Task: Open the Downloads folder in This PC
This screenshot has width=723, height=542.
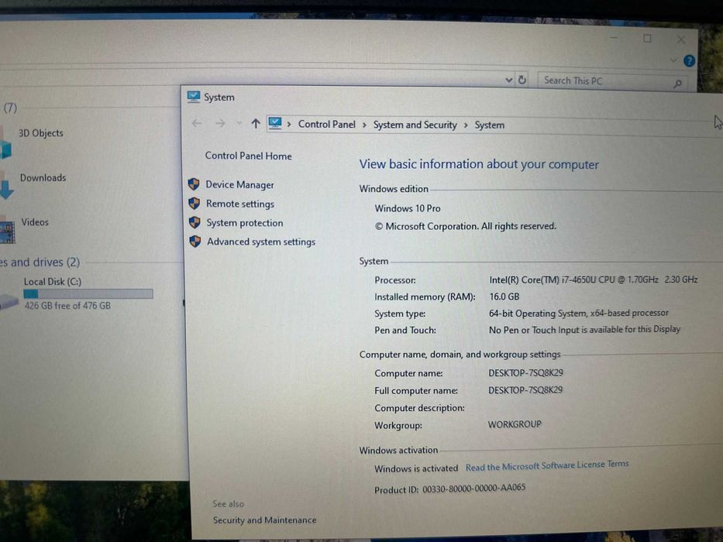Action: [43, 177]
